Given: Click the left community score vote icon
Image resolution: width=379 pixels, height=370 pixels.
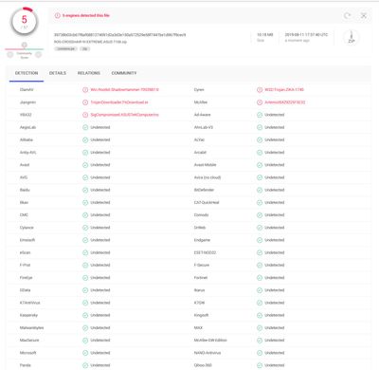Looking at the screenshot, I should coord(10,55).
